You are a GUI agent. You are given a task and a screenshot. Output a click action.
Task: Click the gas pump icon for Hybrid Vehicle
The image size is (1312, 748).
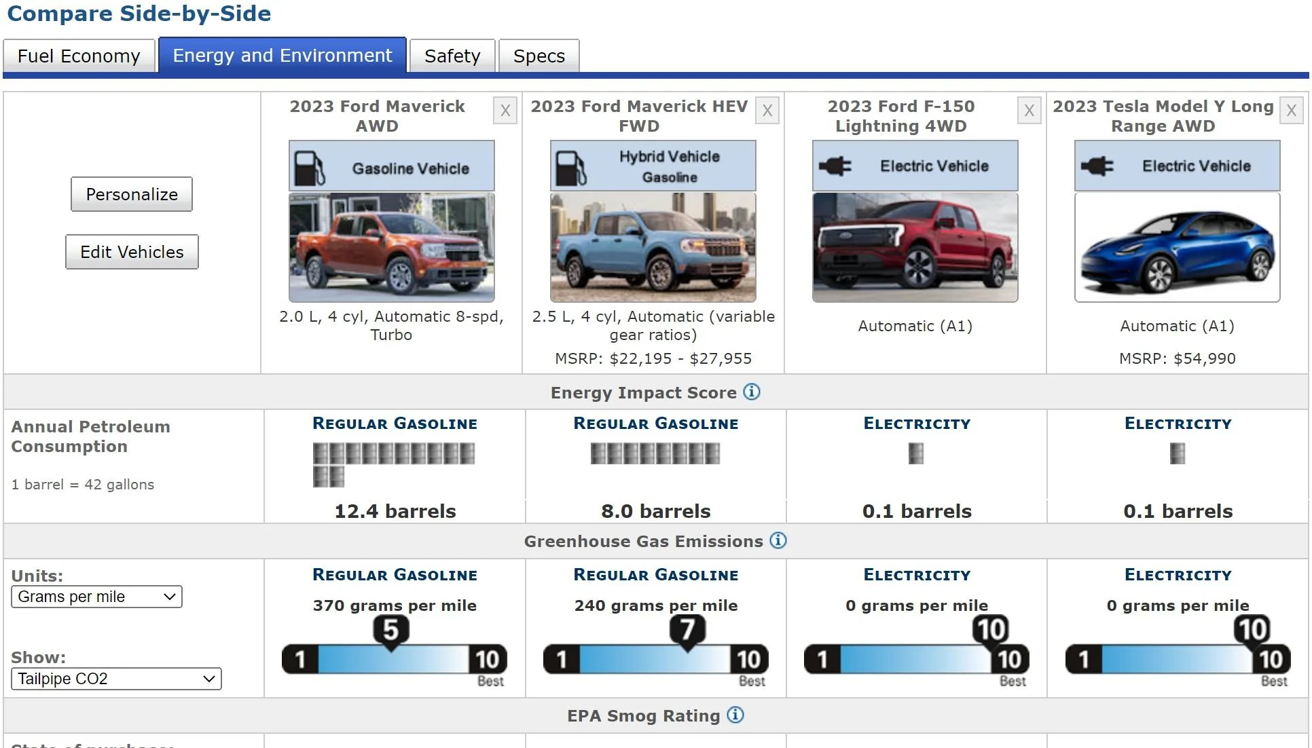[x=571, y=168]
